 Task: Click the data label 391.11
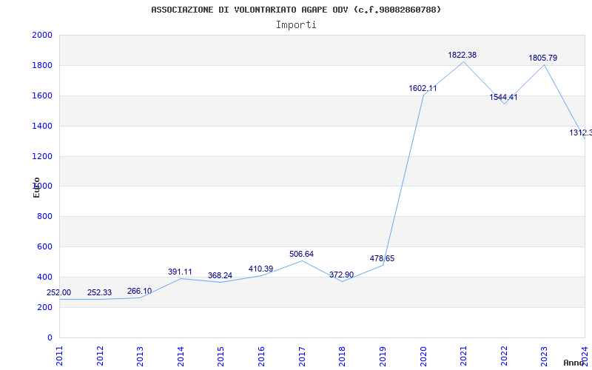(x=180, y=272)
